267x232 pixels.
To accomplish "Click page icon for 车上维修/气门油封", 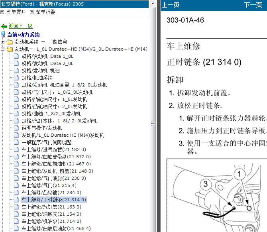I will point(16,178).
